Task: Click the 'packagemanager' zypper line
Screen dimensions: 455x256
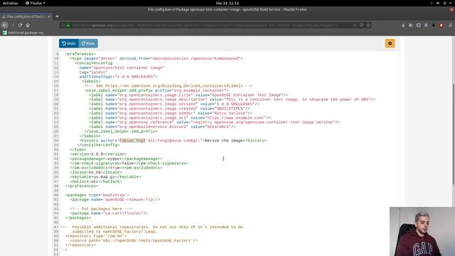Action: [116, 159]
